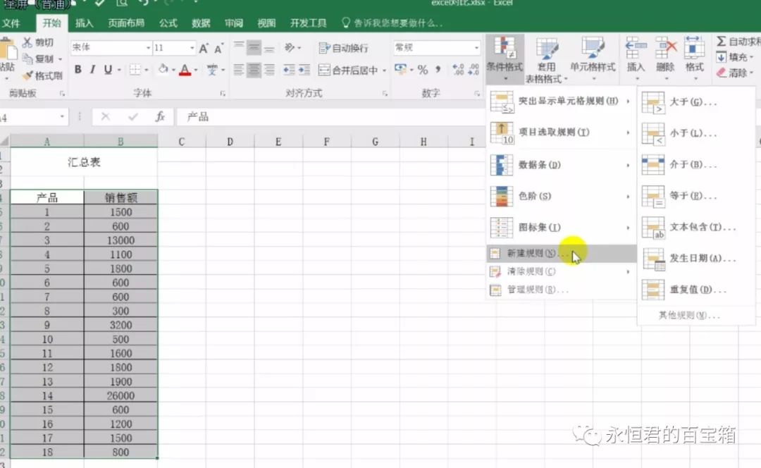The width and height of the screenshot is (761, 468).
Task: Set bottom vertical alignment
Action: click(269, 48)
